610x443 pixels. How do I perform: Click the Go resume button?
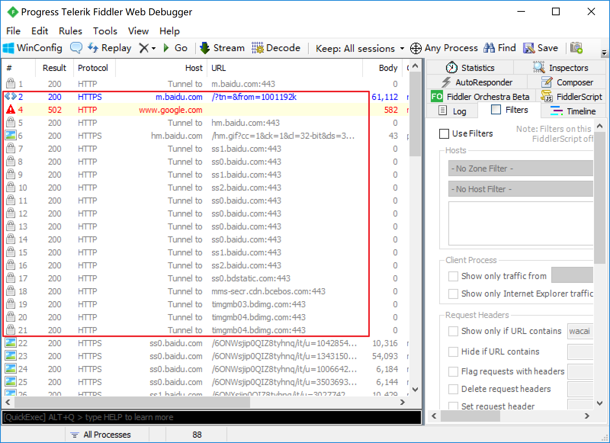pyautogui.click(x=175, y=48)
